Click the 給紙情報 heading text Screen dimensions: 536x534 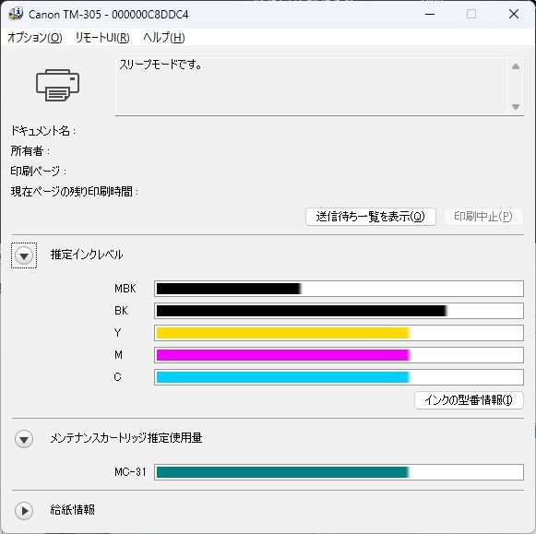point(73,510)
